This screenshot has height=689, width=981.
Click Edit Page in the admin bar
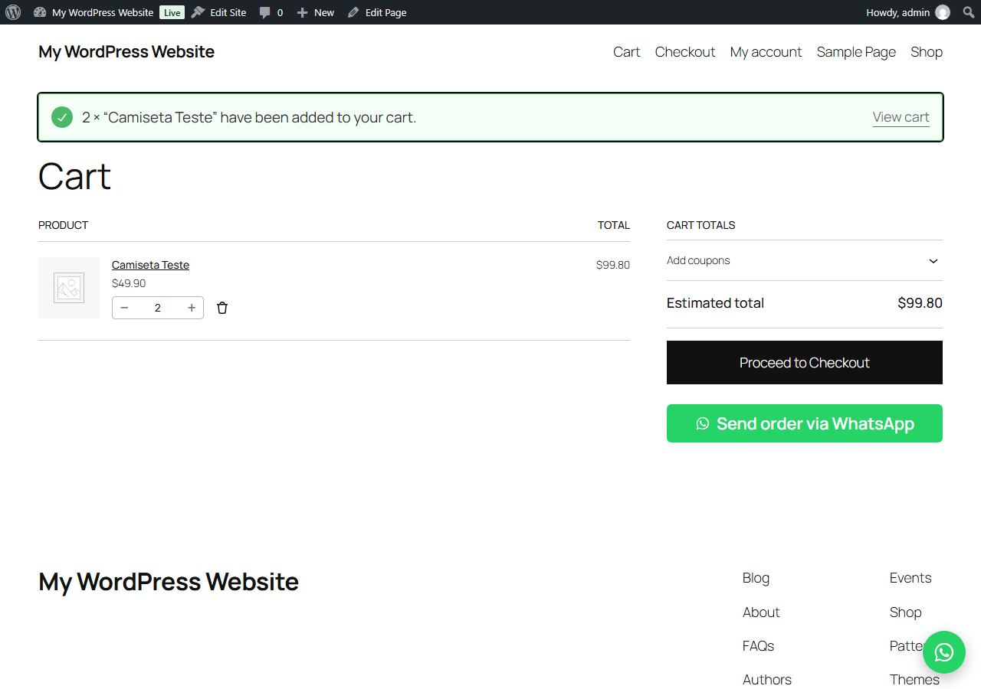[377, 12]
